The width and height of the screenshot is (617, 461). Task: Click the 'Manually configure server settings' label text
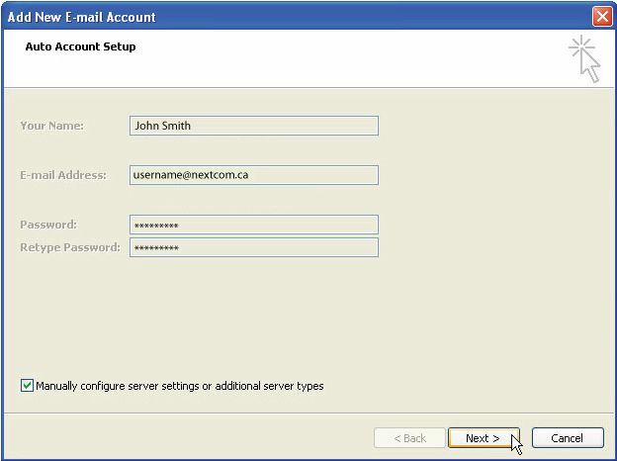pyautogui.click(x=179, y=386)
